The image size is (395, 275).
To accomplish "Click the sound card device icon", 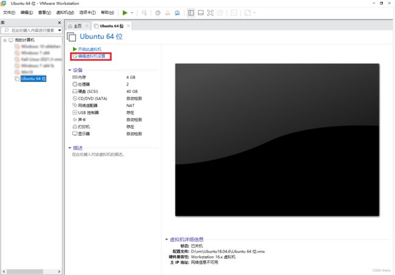I will click(x=75, y=120).
